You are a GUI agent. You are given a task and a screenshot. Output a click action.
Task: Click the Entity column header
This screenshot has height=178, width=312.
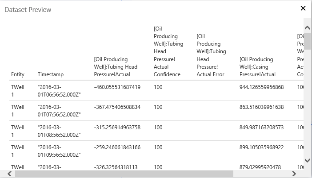tap(18, 74)
